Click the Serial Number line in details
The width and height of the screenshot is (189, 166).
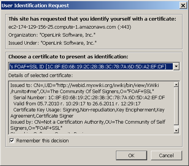click(x=89, y=98)
